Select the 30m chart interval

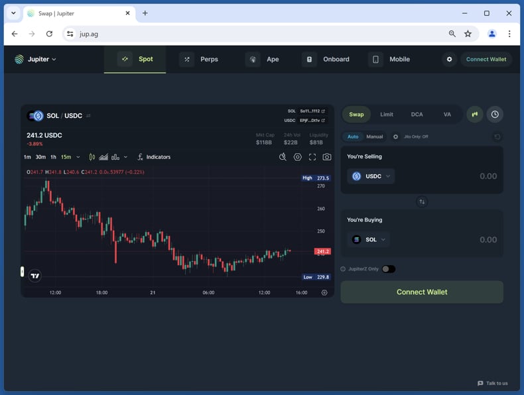click(x=40, y=157)
